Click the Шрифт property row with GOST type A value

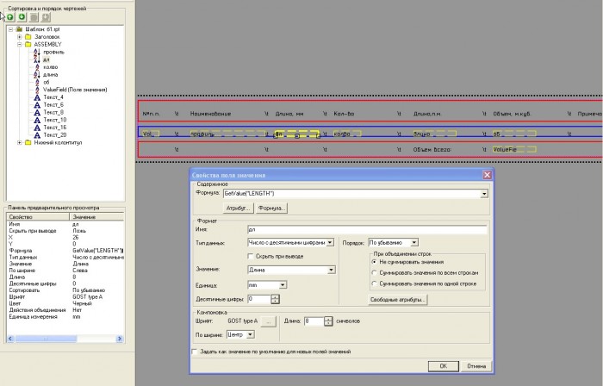click(65, 296)
